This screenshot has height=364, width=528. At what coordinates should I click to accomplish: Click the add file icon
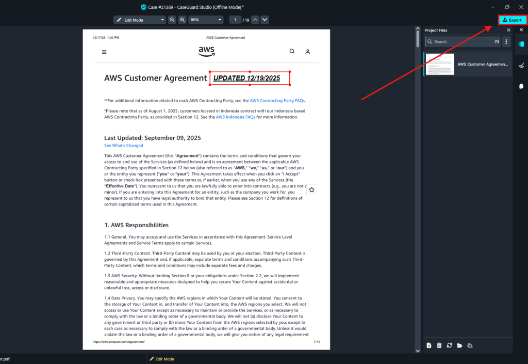(x=429, y=345)
